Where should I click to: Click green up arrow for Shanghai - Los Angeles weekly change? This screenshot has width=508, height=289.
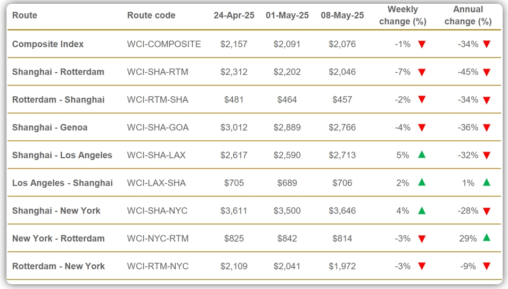coord(422,155)
